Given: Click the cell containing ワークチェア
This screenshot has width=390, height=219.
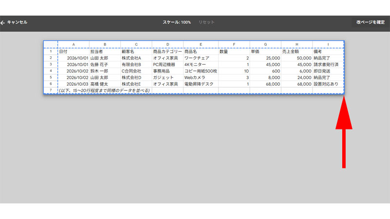Looking at the screenshot, I should point(201,58).
